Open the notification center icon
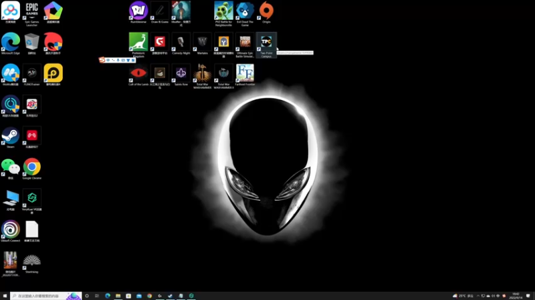The height and width of the screenshot is (300, 535). 528,296
